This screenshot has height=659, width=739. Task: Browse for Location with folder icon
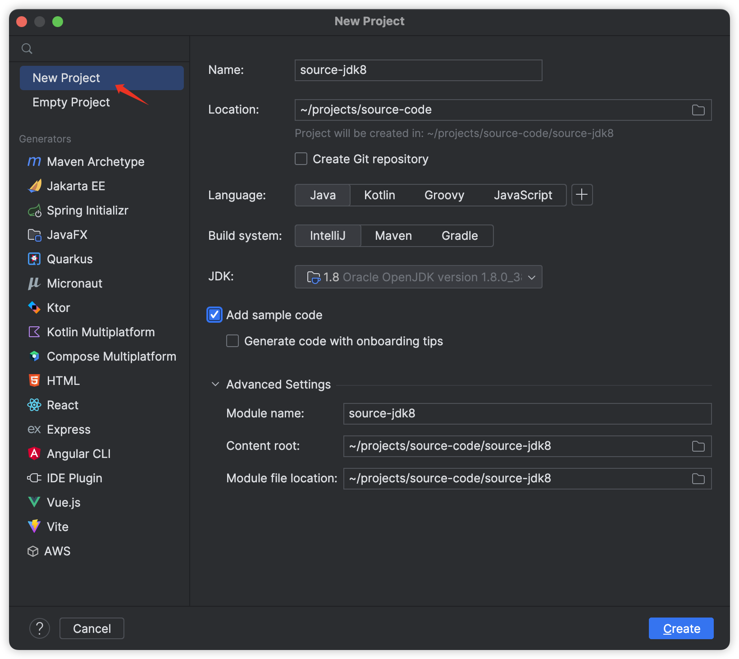pos(698,110)
